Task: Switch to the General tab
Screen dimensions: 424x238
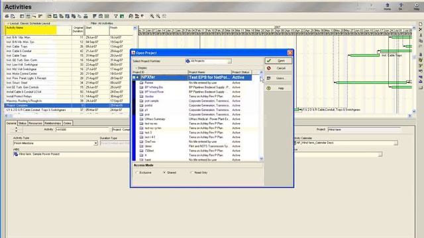Action: 11,123
